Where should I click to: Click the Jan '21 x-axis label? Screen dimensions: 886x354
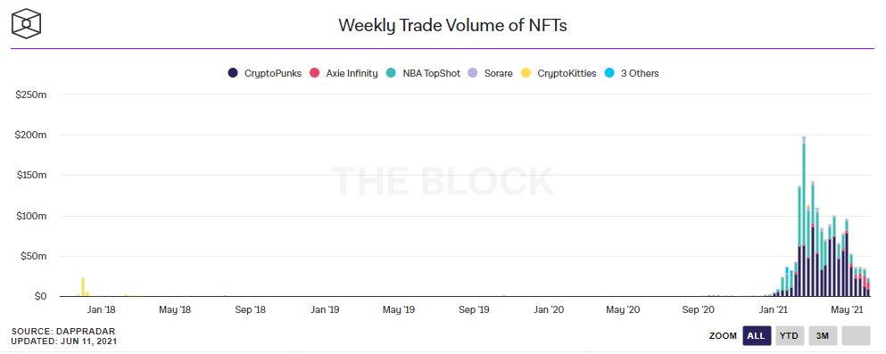(774, 309)
